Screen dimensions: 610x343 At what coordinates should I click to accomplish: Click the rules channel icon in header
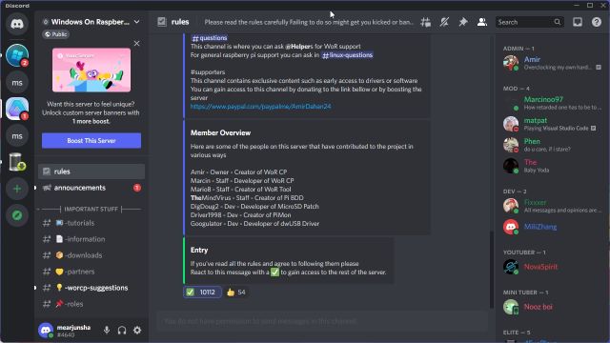click(162, 22)
